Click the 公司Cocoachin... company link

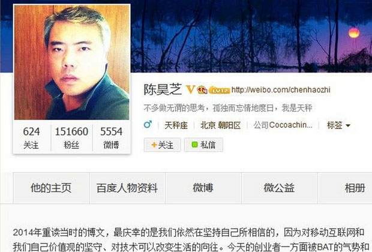click(283, 125)
